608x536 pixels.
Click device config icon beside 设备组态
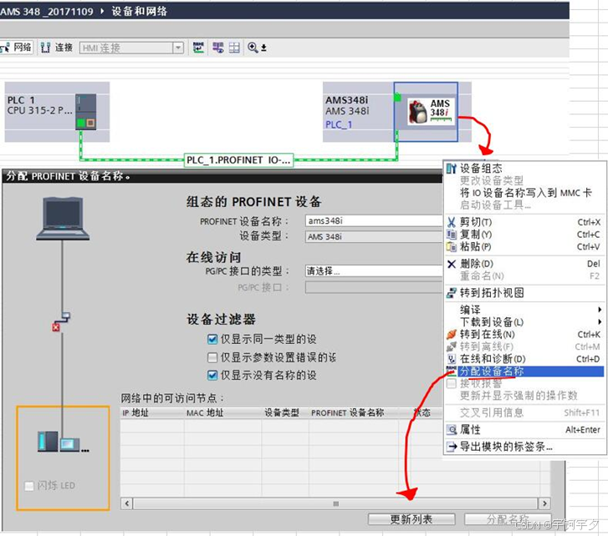452,169
